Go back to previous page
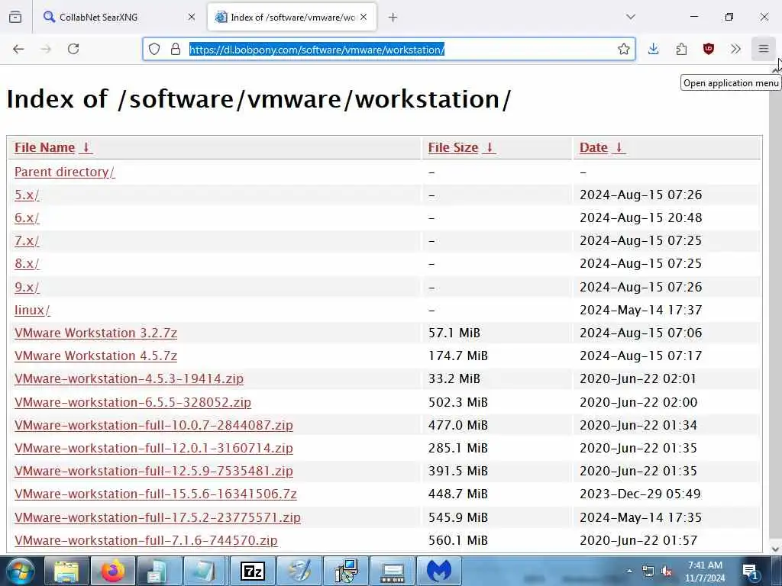 tap(18, 49)
